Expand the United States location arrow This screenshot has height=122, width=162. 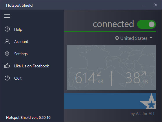pyautogui.click(x=151, y=38)
